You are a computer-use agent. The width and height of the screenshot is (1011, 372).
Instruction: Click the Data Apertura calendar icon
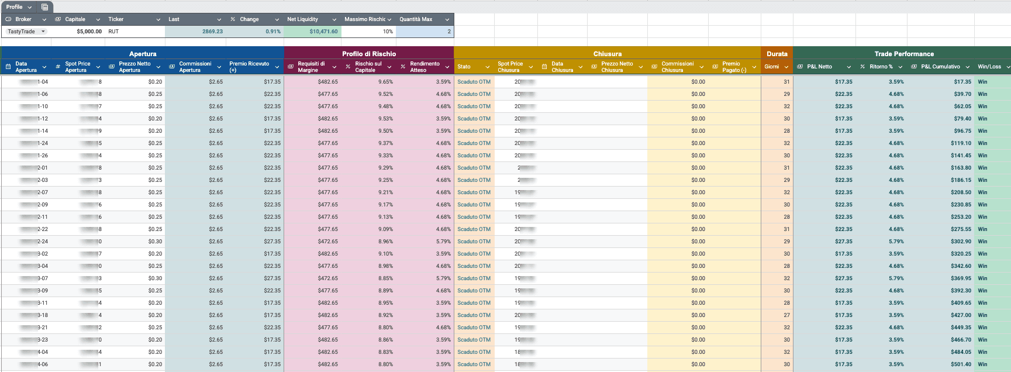click(x=8, y=67)
